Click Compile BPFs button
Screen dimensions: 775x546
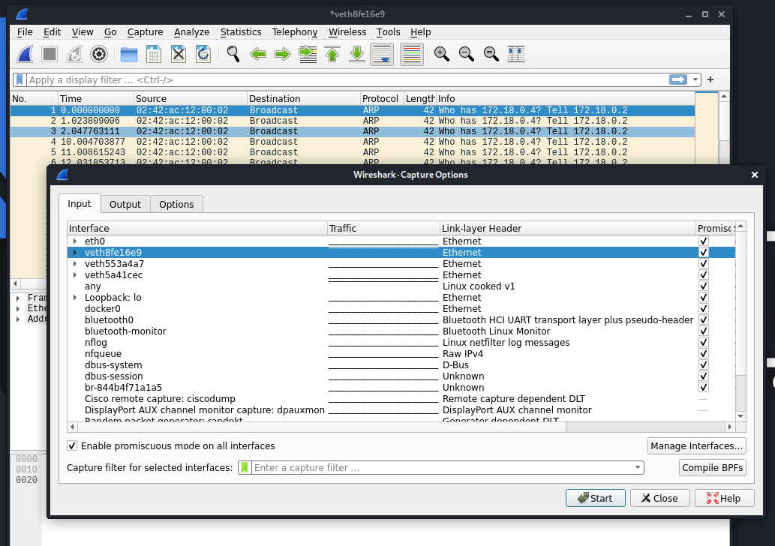point(712,467)
